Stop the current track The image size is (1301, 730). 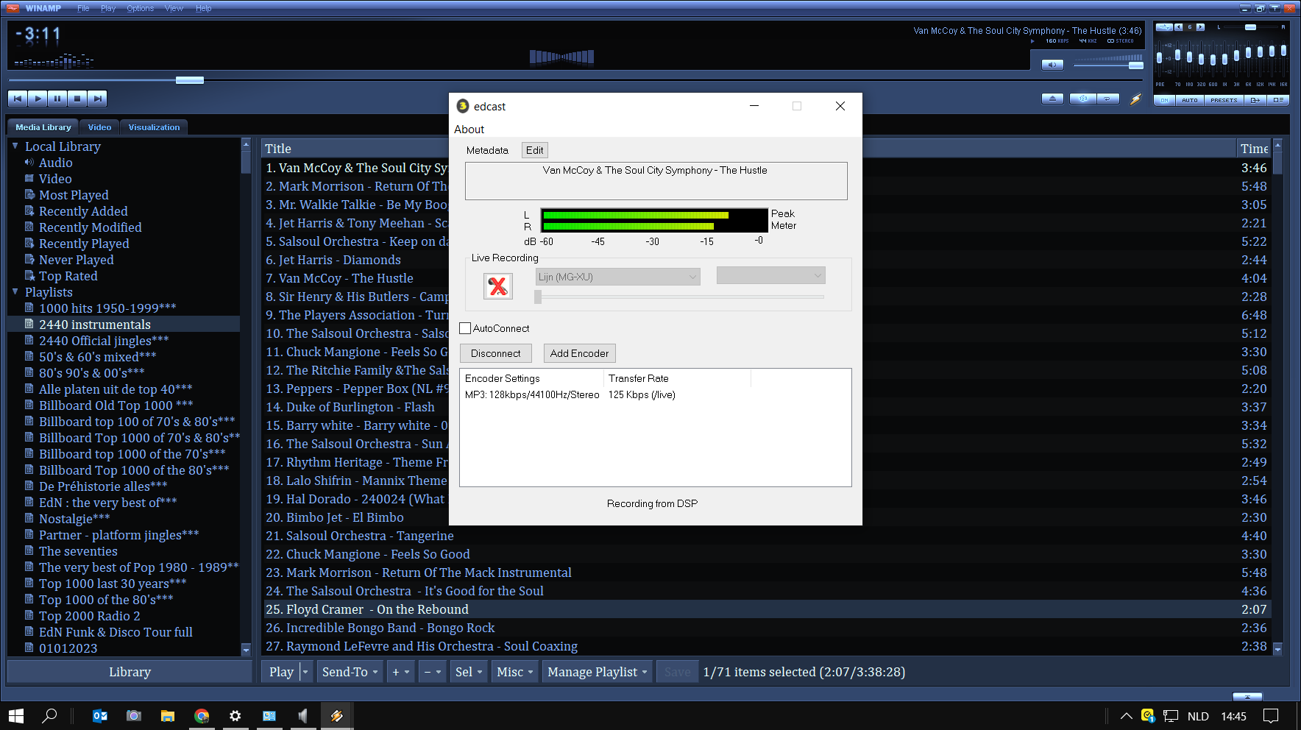tap(77, 99)
